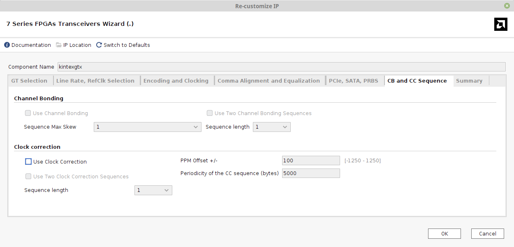Open the Documentation info icon
Image resolution: width=514 pixels, height=247 pixels.
(x=6, y=45)
